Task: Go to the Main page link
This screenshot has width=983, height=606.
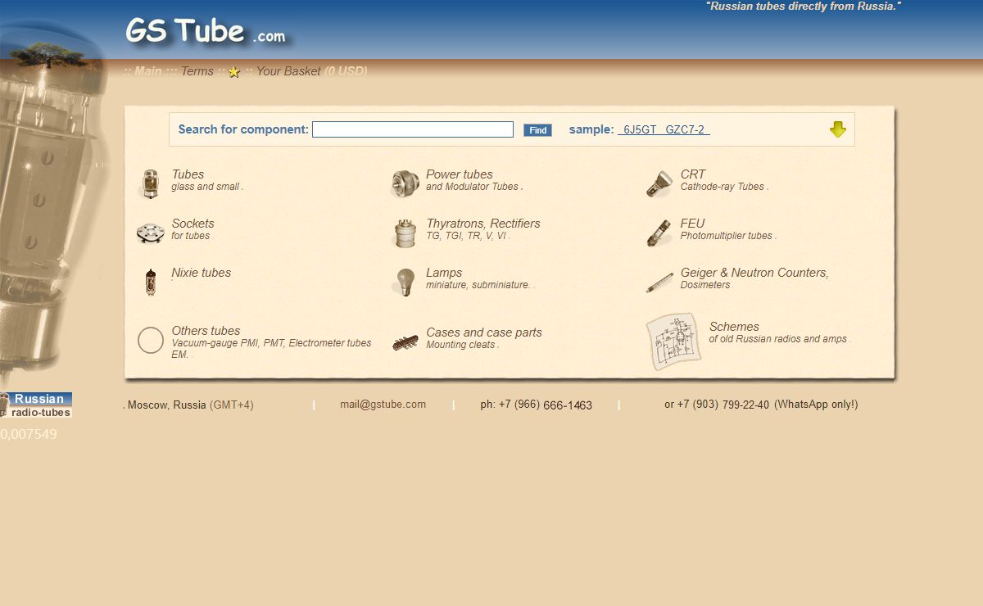Action: coord(148,71)
